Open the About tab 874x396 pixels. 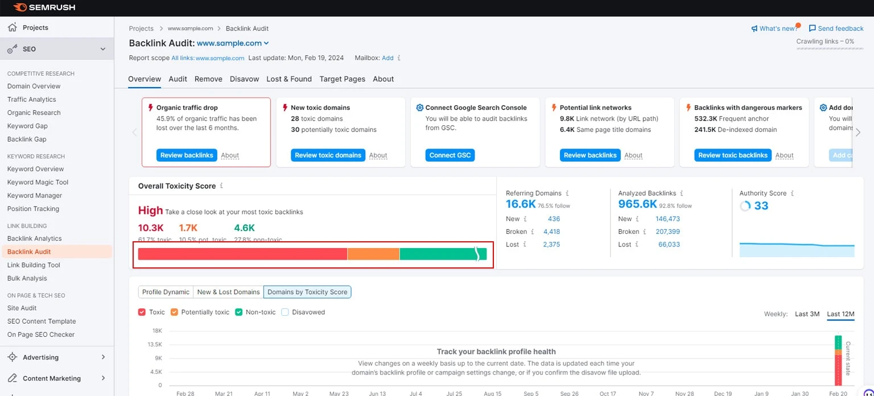(x=383, y=79)
